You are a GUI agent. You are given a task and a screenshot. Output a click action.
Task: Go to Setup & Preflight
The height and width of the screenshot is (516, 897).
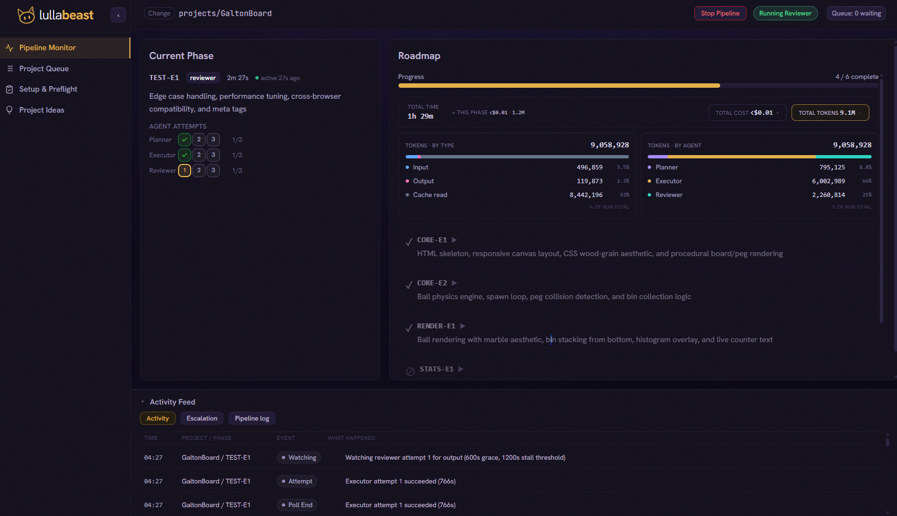pos(65,89)
